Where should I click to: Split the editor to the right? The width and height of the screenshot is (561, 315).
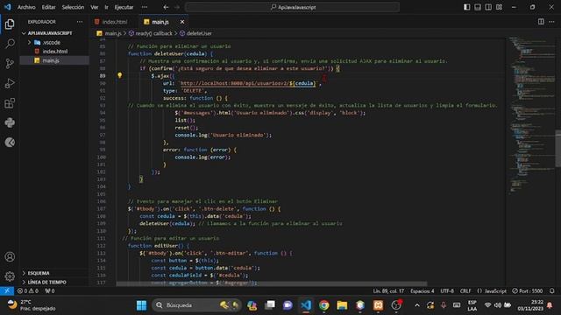tap(541, 22)
